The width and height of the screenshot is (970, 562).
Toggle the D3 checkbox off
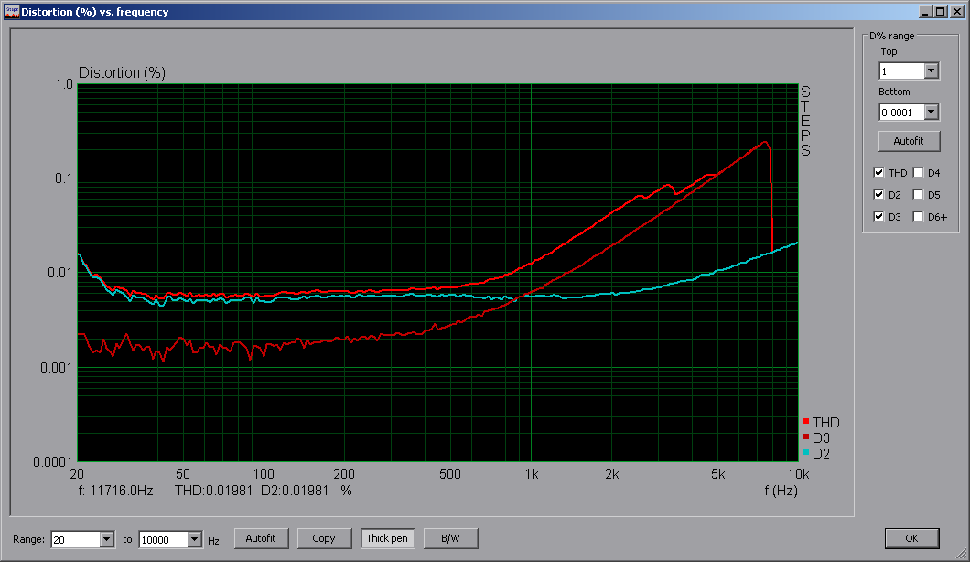pyautogui.click(x=879, y=216)
